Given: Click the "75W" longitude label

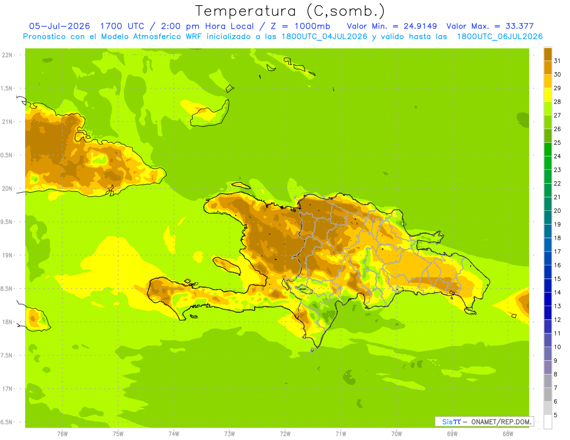Looking at the screenshot, I should pos(118,434).
